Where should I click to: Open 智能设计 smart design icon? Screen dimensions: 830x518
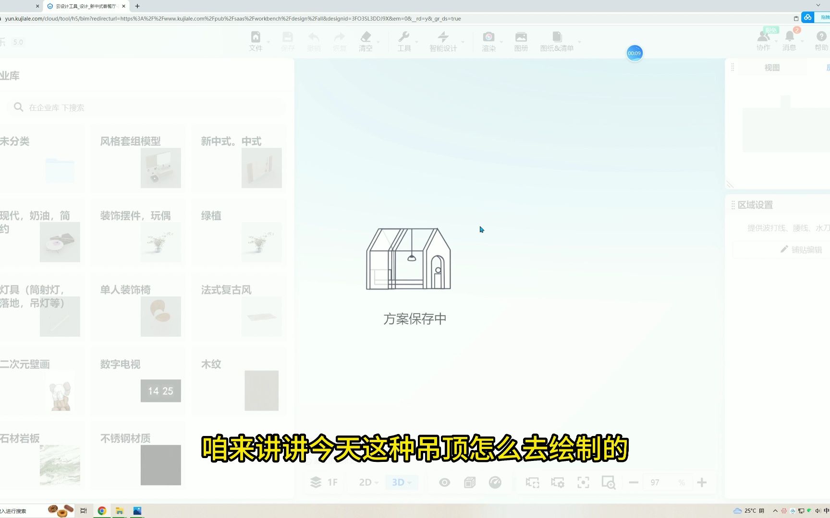click(x=443, y=37)
